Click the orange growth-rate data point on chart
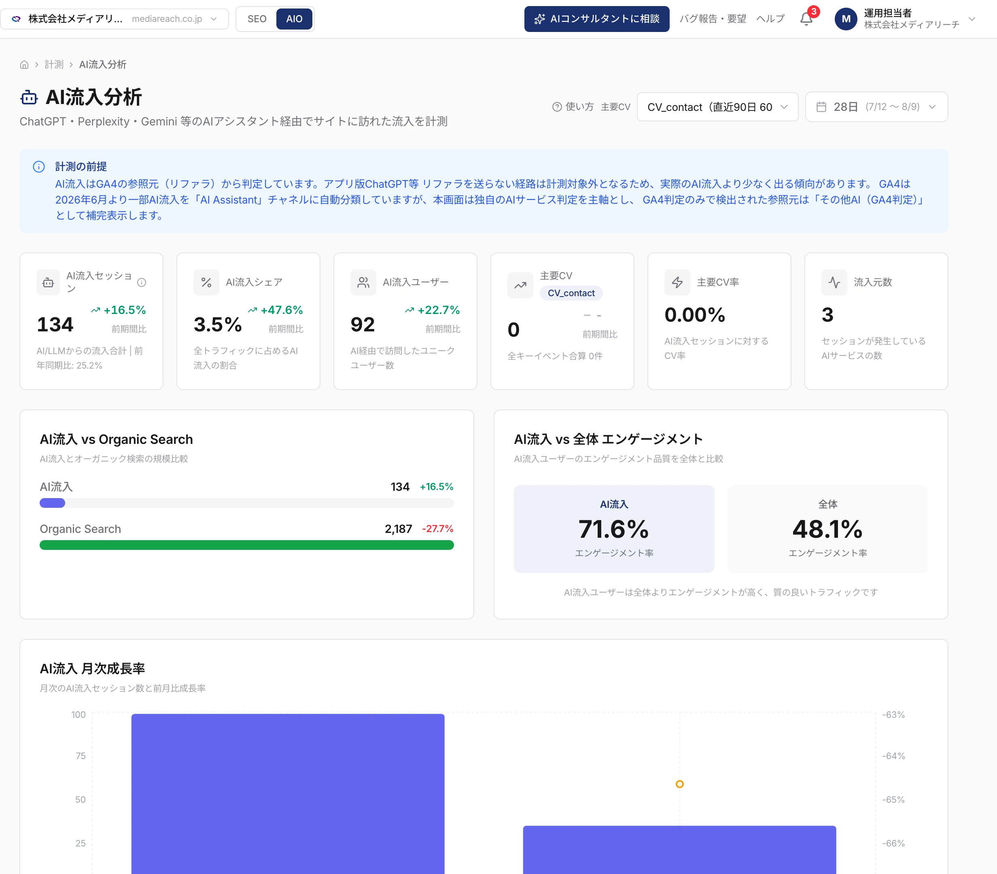 tap(679, 784)
